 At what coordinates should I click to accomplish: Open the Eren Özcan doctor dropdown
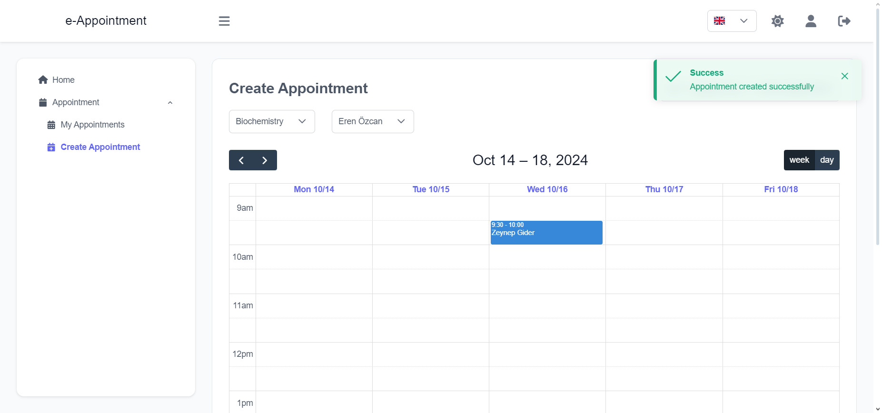point(373,121)
